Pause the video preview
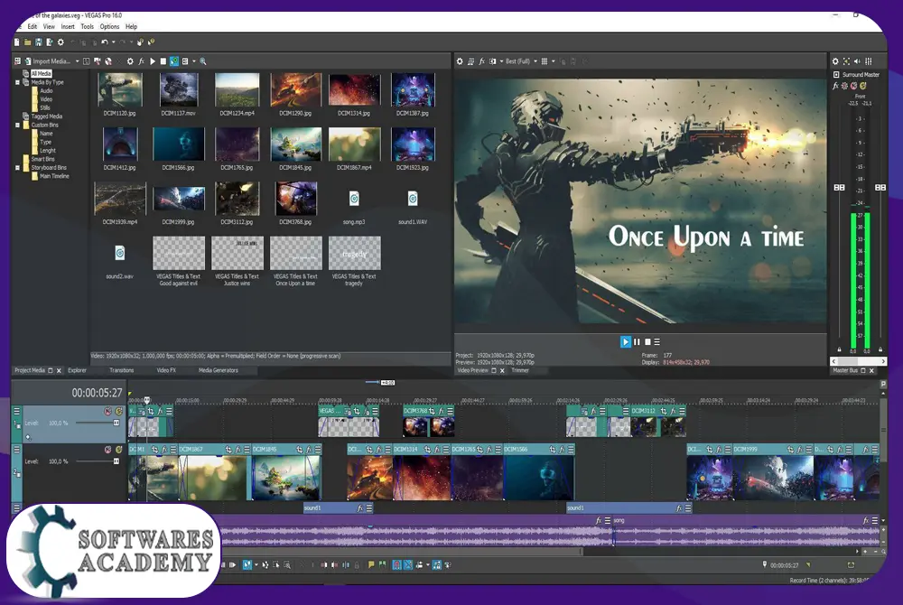 (637, 342)
